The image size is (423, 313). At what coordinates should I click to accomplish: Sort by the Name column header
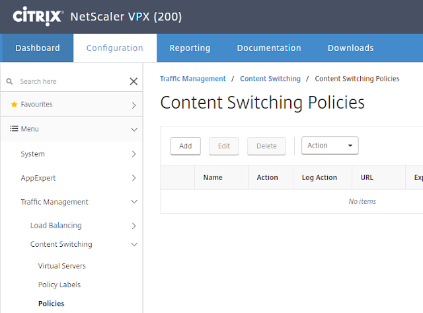click(213, 177)
